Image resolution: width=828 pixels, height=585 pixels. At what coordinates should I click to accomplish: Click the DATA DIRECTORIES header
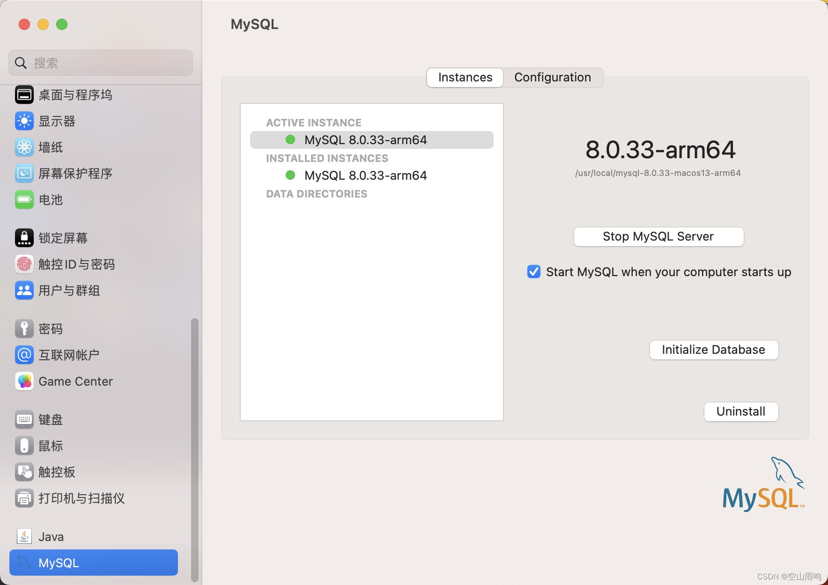[x=317, y=194]
